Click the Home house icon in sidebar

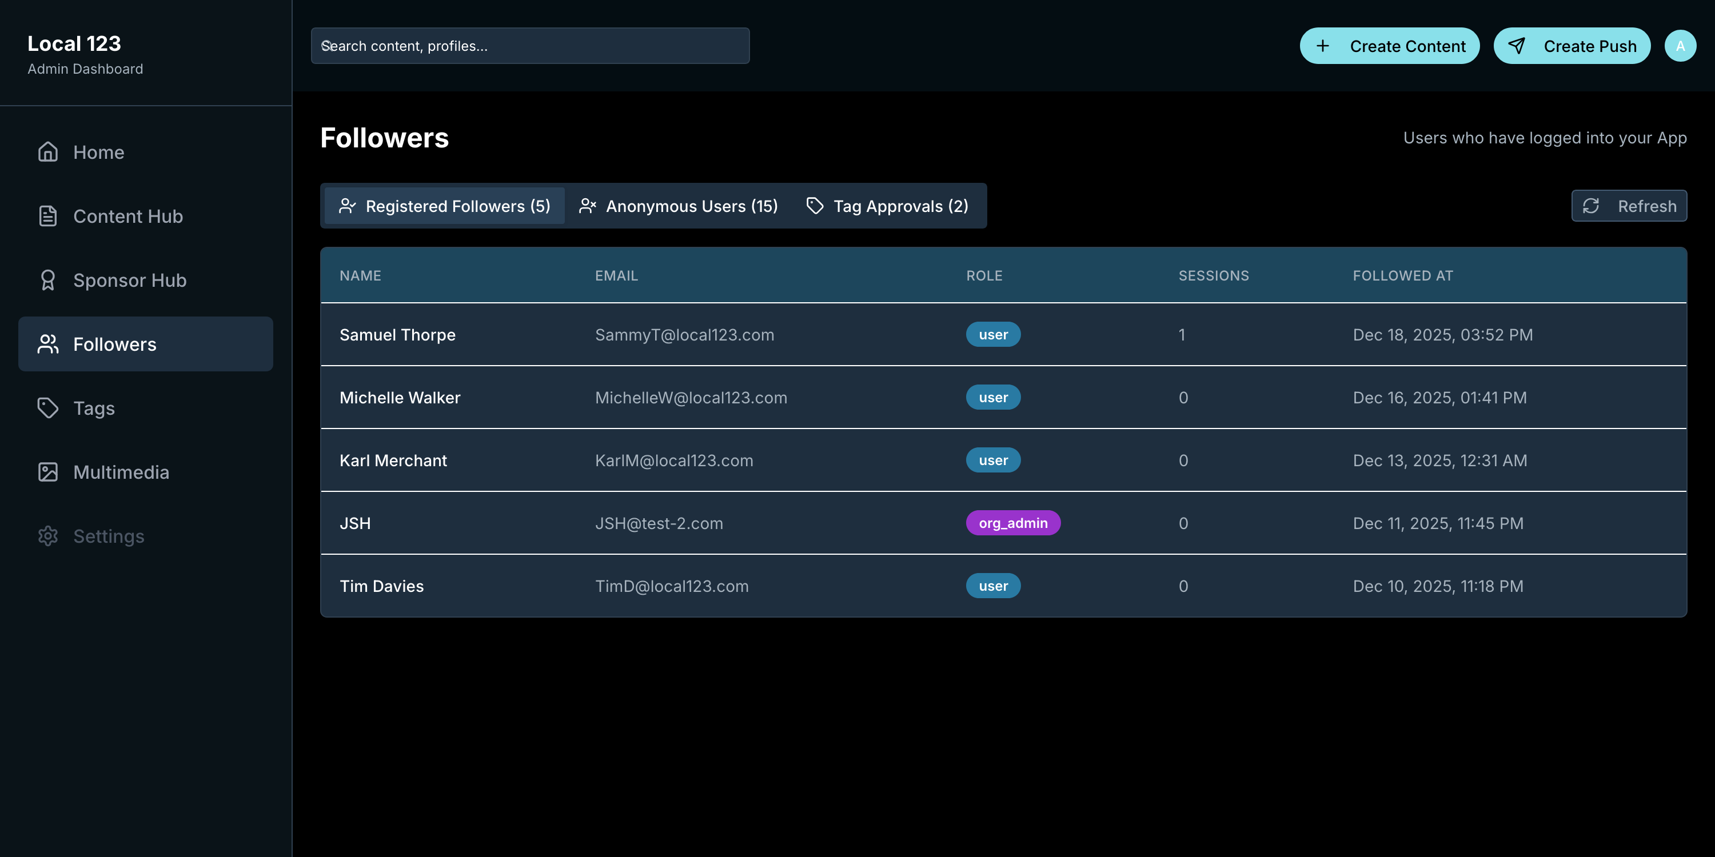pyautogui.click(x=48, y=152)
